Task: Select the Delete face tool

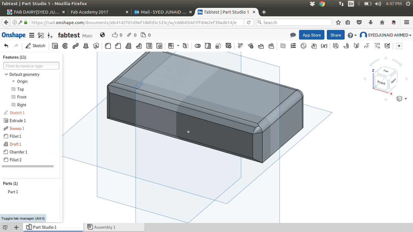Action: tap(251, 46)
